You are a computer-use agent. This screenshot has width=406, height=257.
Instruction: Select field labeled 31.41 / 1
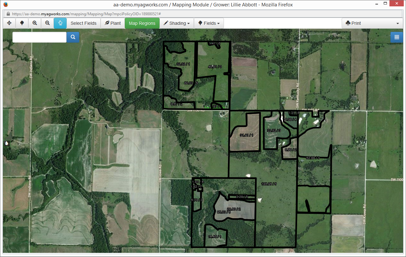click(x=246, y=135)
